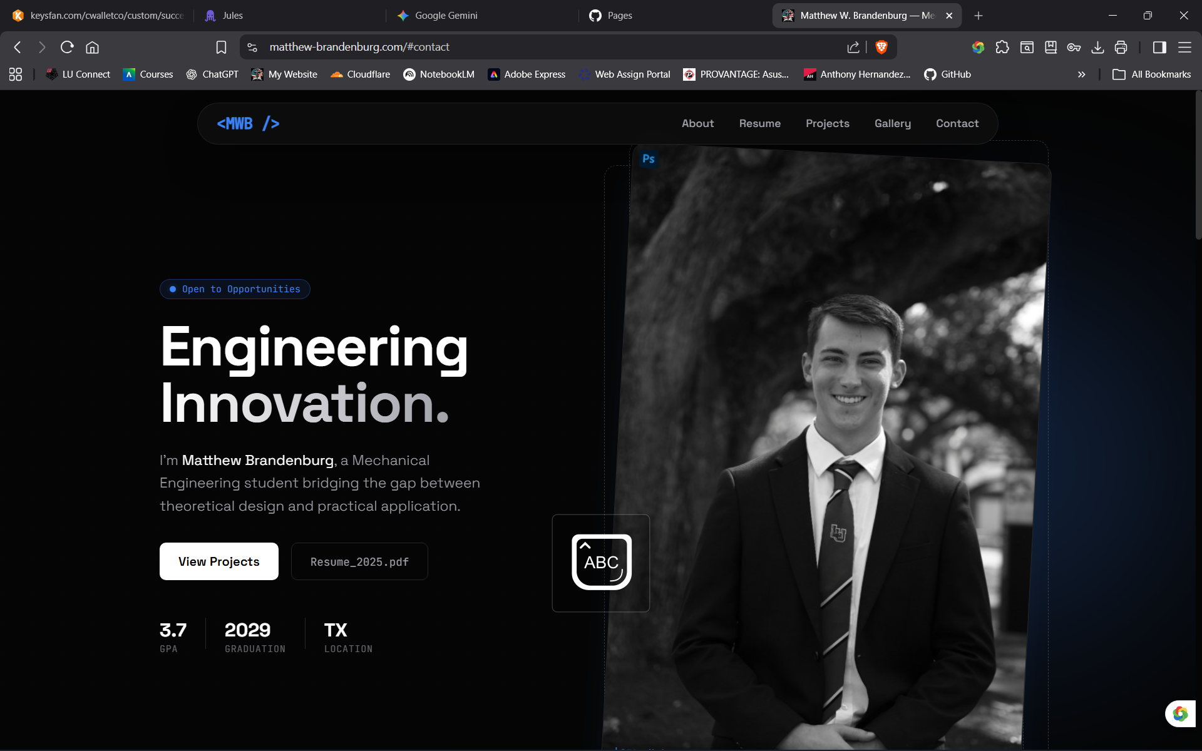Open the reading list book icon
Screen dimensions: 1202x751
click(x=1050, y=47)
